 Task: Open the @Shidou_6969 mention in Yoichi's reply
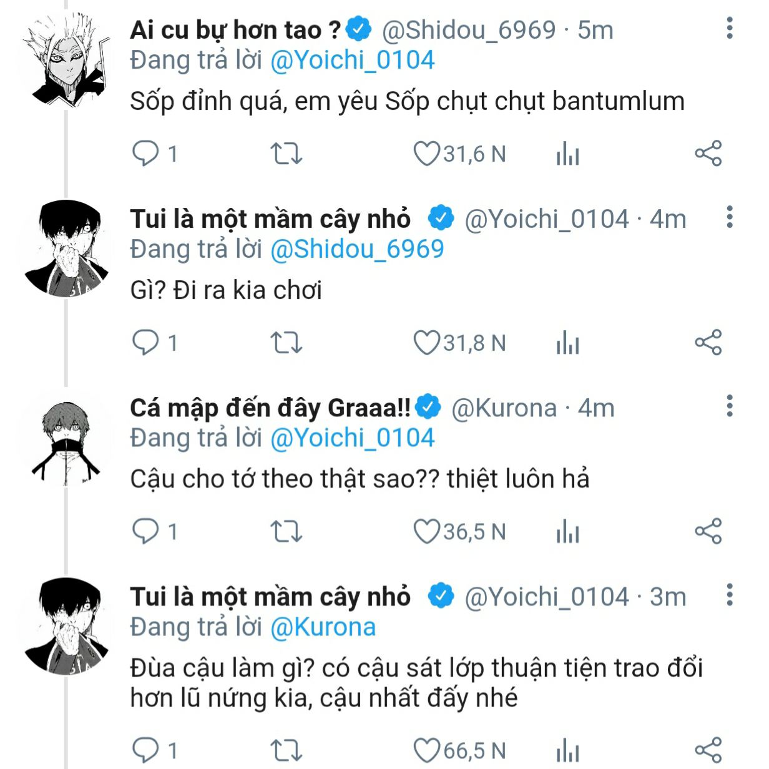click(356, 249)
